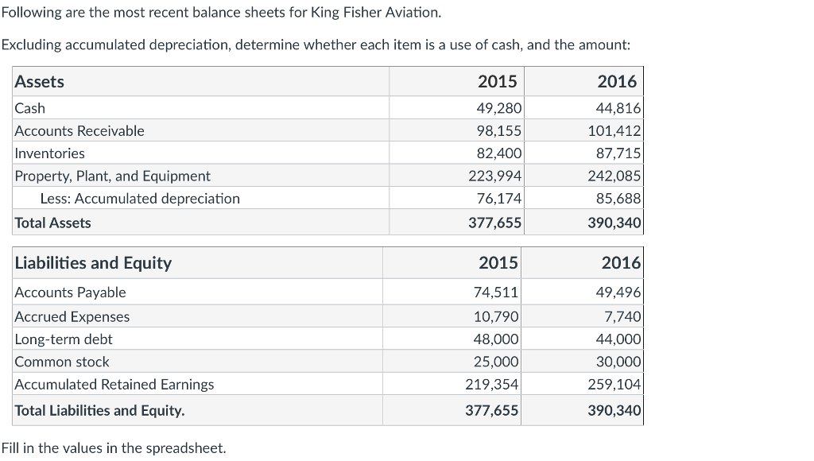Click the 2016 value 242,085
Screen dimensions: 814x461
(x=614, y=176)
